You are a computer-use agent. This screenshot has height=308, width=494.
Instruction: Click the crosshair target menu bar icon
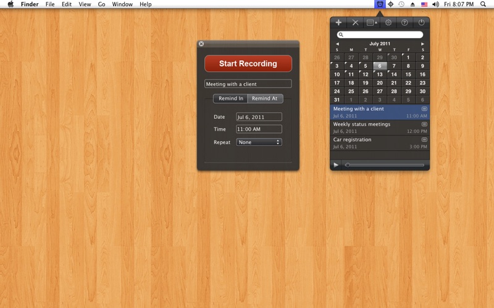(x=391, y=4)
